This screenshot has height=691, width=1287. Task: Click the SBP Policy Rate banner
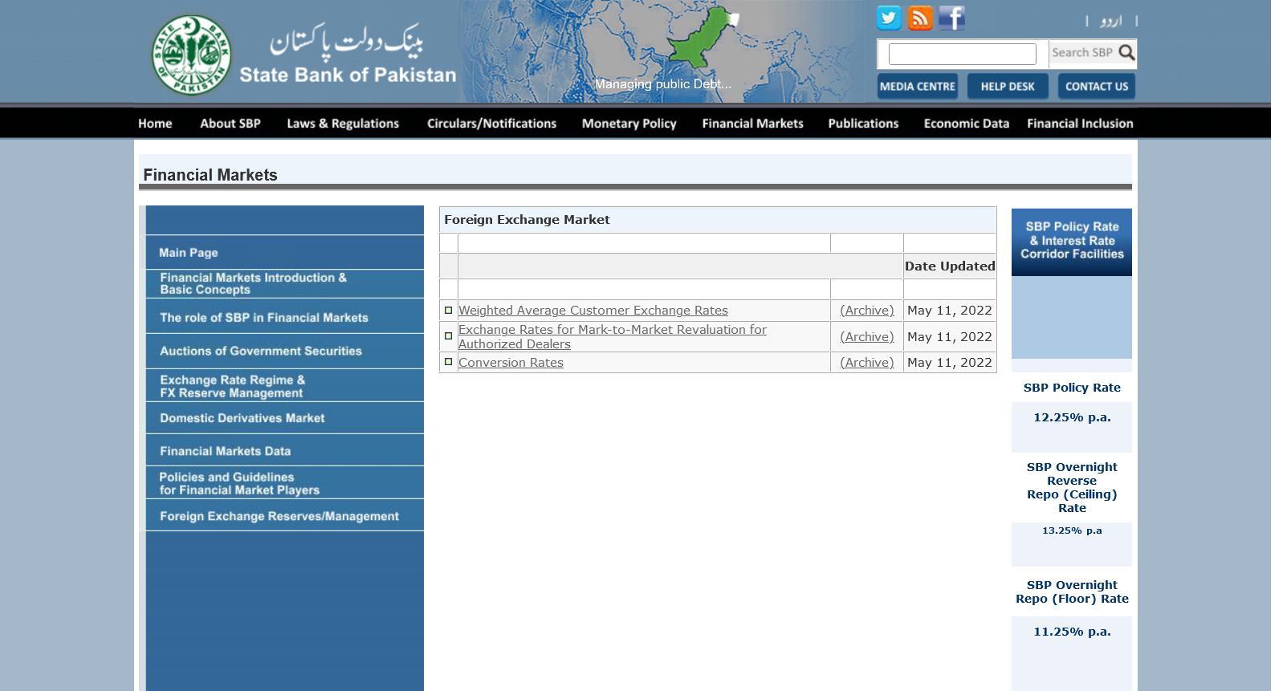click(x=1071, y=242)
